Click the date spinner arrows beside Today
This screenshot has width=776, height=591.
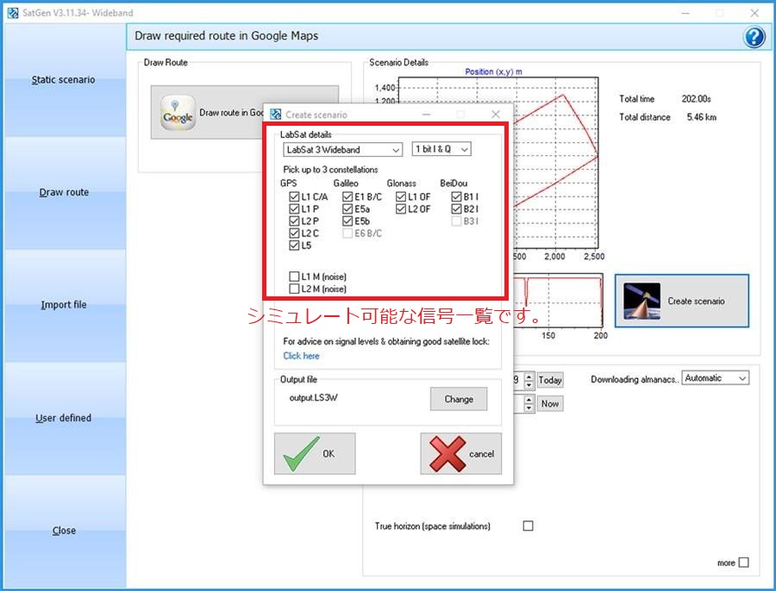tap(529, 380)
